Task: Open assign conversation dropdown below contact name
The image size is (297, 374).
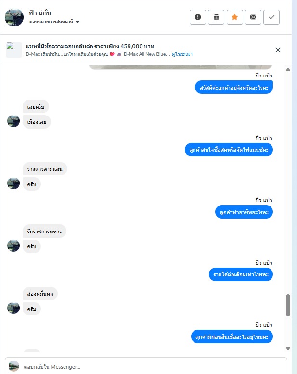Action: [54, 22]
